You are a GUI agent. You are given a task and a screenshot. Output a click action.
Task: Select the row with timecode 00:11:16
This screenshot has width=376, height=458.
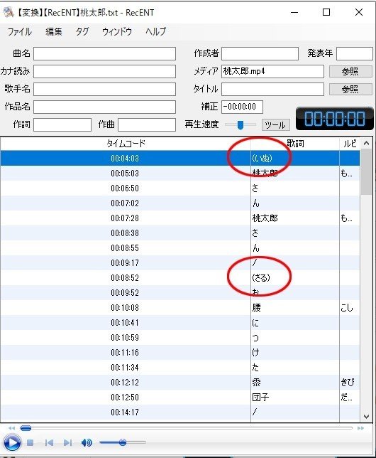[x=180, y=353]
